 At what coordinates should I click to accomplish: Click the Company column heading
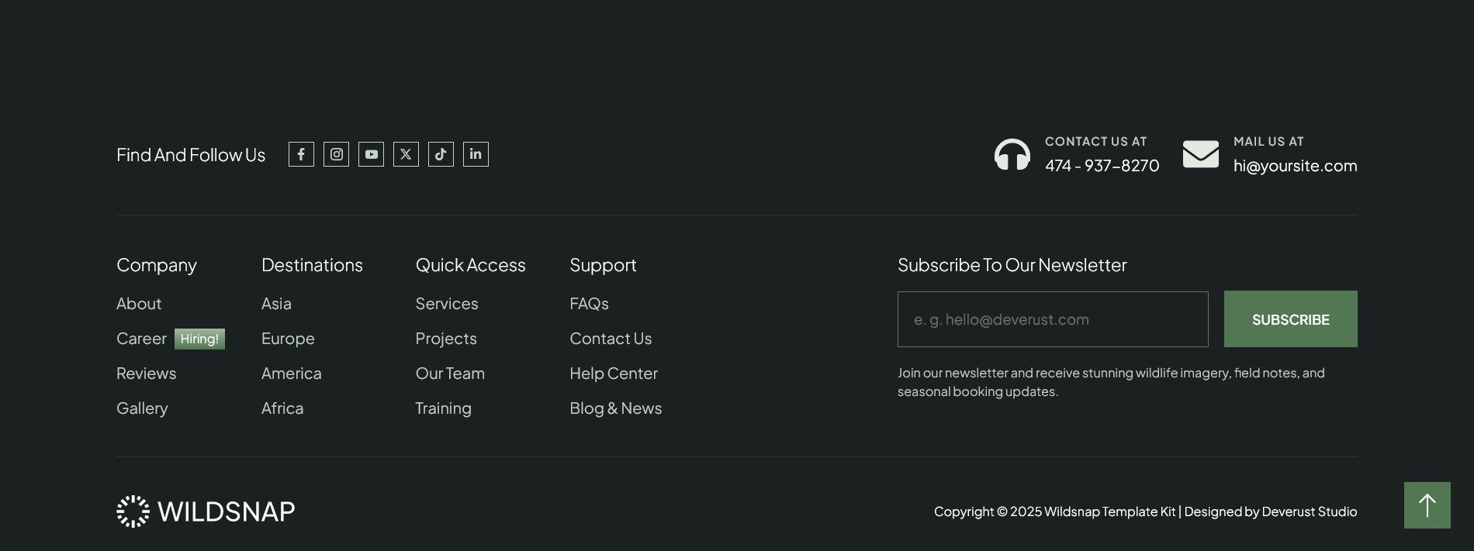point(157,265)
